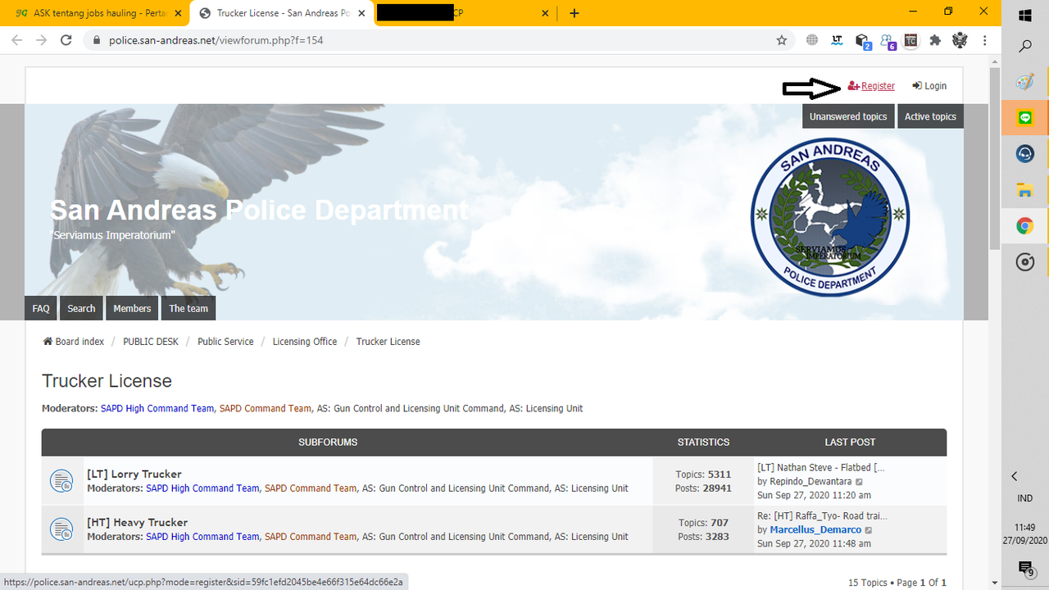Open the headset app on the taskbar
The height and width of the screenshot is (590, 1049).
coord(1024,154)
